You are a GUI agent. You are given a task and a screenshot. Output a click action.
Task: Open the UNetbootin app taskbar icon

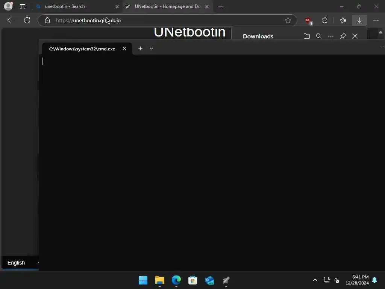(x=226, y=280)
